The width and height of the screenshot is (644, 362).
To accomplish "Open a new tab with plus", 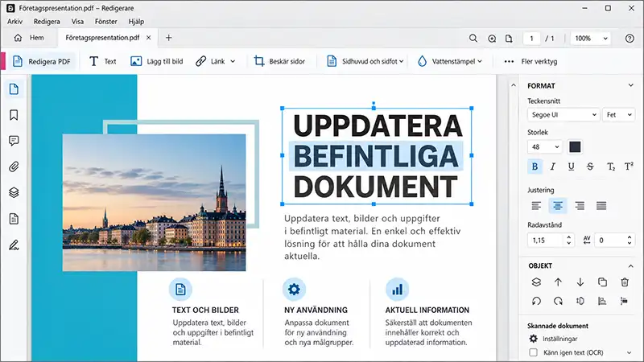I will (168, 38).
